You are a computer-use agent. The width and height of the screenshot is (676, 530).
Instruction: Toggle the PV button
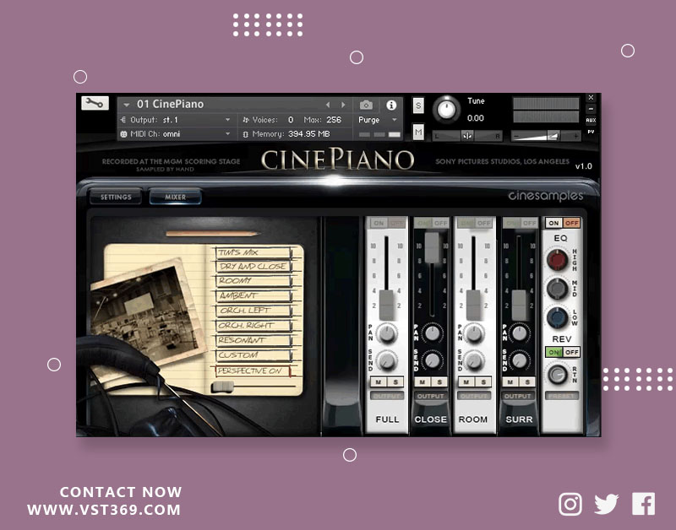pyautogui.click(x=591, y=132)
